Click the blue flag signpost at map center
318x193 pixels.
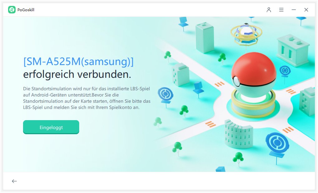point(198,90)
